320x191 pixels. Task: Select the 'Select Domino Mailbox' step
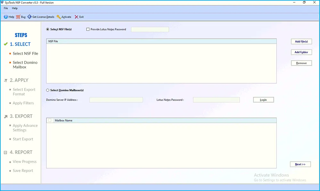pos(25,65)
